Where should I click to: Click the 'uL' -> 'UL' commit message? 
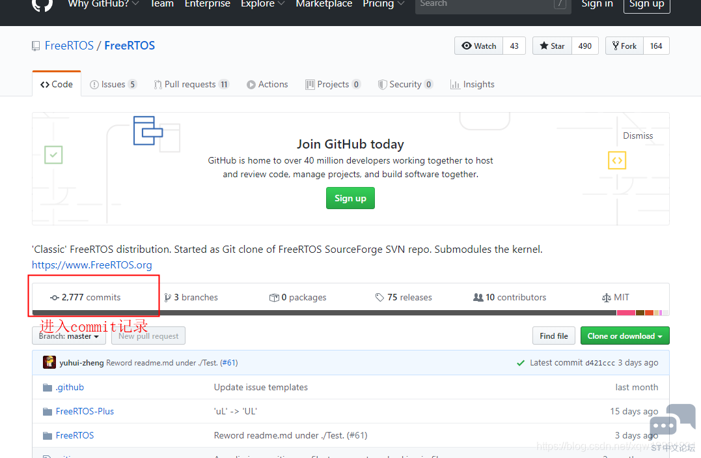pos(235,411)
